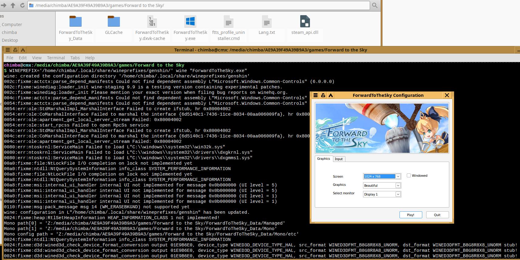Select the ForwardToTheSky.exe file icon
The image size is (520, 260).
click(x=190, y=22)
